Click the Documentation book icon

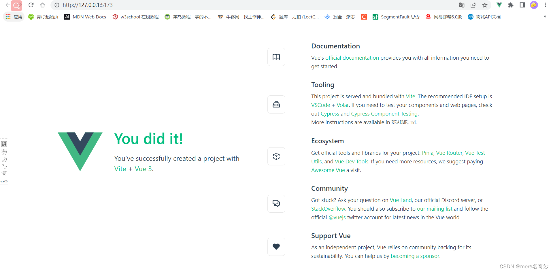click(276, 57)
